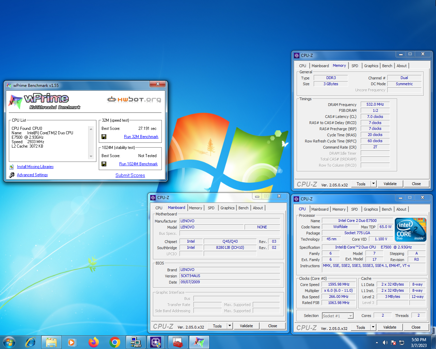Open Advanced Settings in wPrime

pos(32,175)
